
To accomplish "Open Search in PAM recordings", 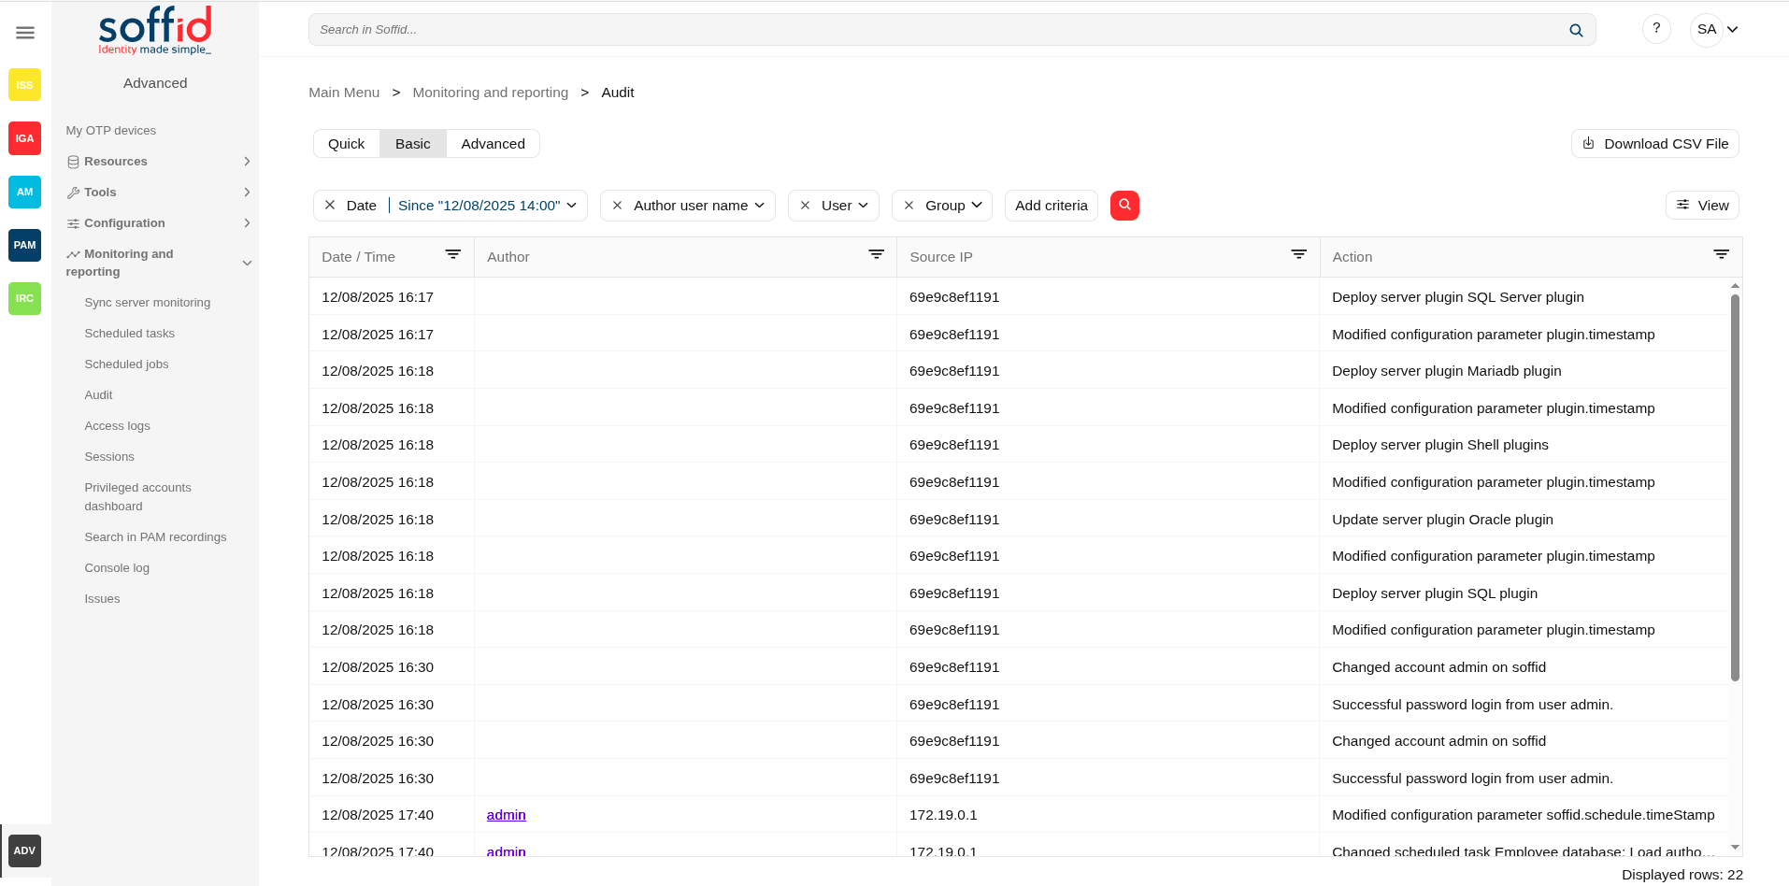I will tap(155, 537).
